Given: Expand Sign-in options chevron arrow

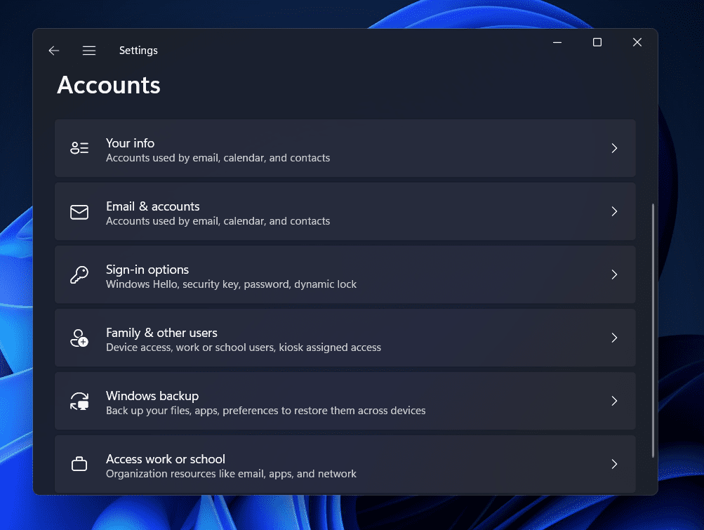Looking at the screenshot, I should tap(614, 274).
